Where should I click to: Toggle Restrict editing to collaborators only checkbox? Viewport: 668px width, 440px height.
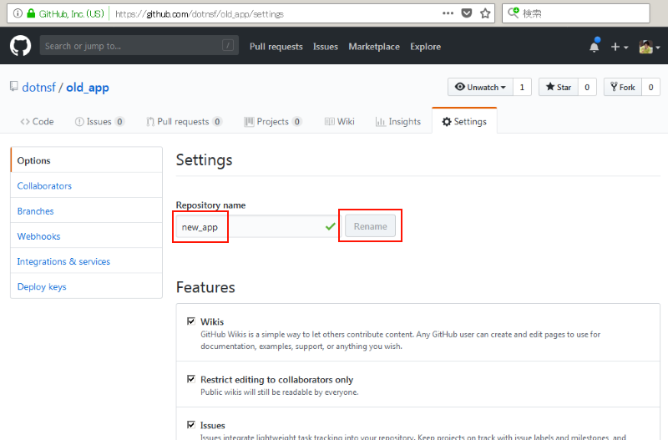(x=191, y=379)
